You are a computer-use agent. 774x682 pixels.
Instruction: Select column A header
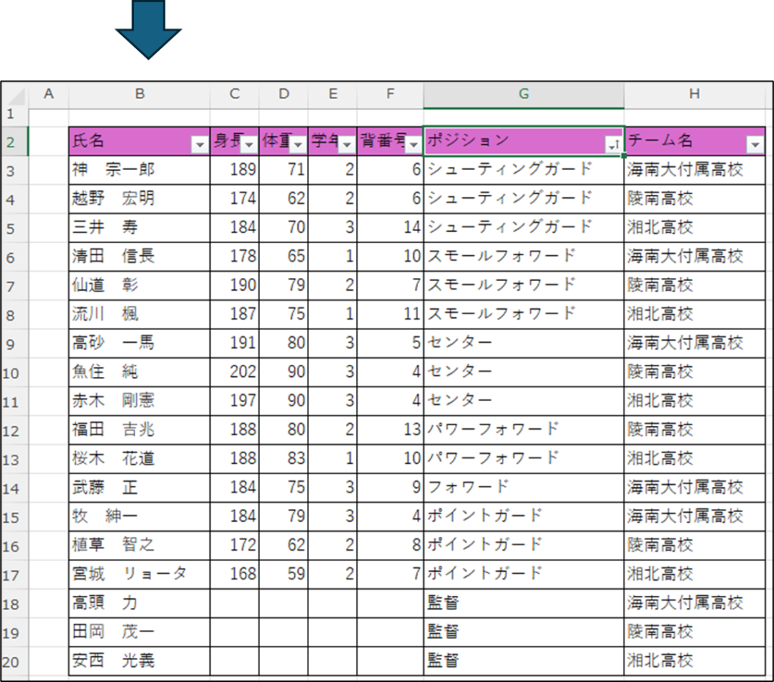(x=48, y=94)
